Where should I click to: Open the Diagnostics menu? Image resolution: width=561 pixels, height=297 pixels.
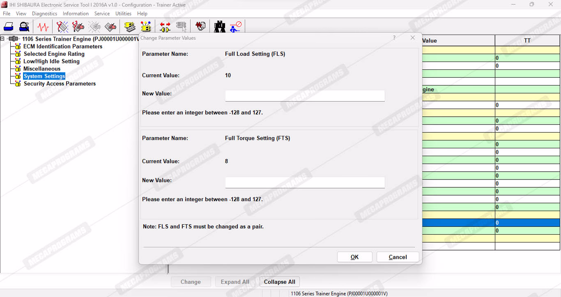click(x=44, y=14)
